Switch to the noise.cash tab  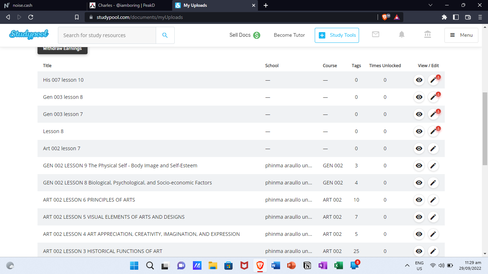pos(43,5)
